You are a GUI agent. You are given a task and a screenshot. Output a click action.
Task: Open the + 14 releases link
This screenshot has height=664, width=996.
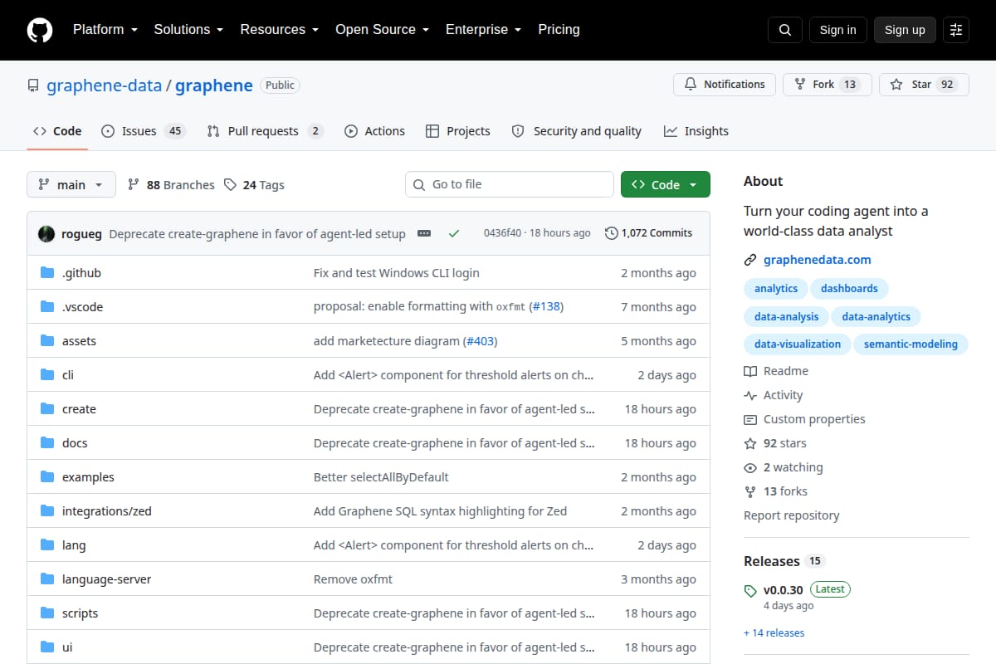[774, 632]
